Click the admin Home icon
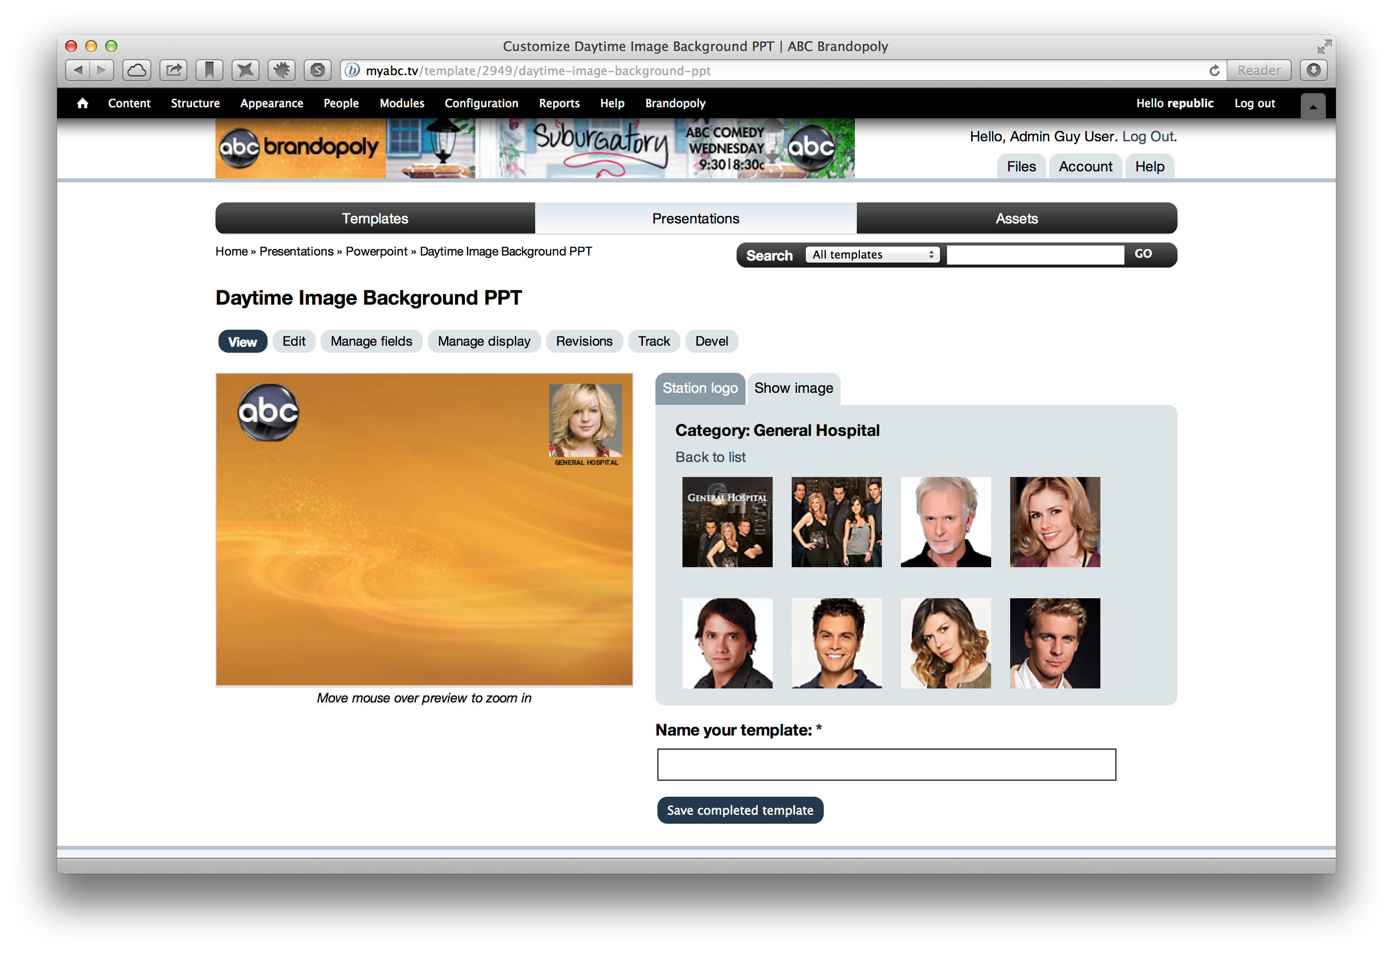The width and height of the screenshot is (1393, 953). pyautogui.click(x=83, y=103)
